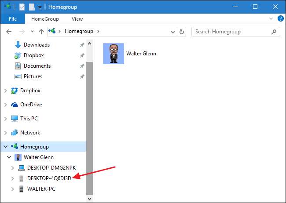Click the New folder quick access icon

(x=32, y=7)
